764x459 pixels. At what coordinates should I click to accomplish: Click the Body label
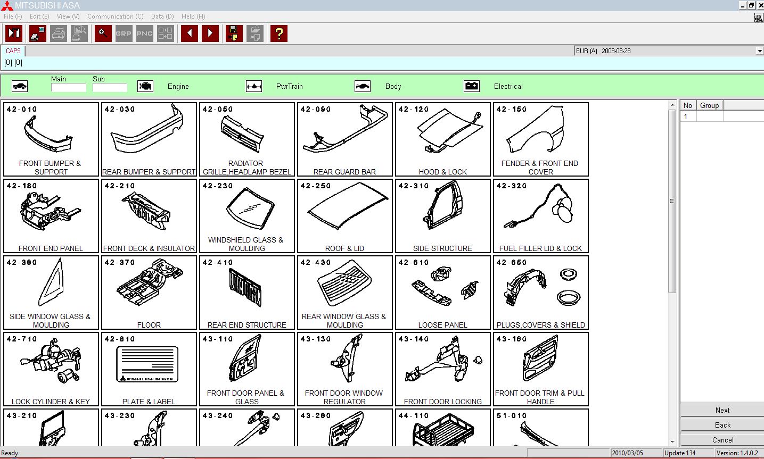click(393, 86)
